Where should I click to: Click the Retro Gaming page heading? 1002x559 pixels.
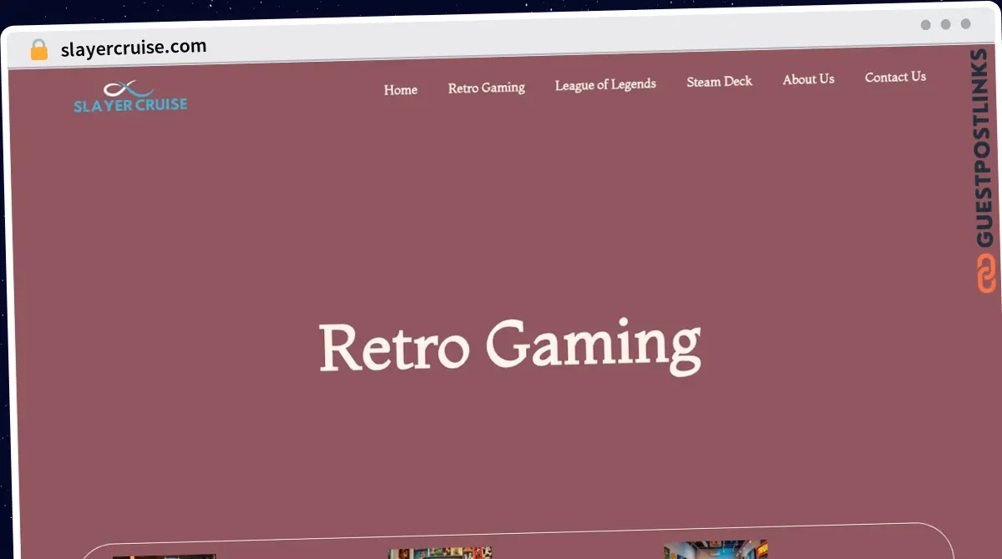coord(509,345)
